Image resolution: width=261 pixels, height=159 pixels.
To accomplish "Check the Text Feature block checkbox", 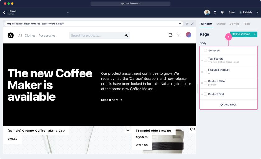I will tap(205, 60).
